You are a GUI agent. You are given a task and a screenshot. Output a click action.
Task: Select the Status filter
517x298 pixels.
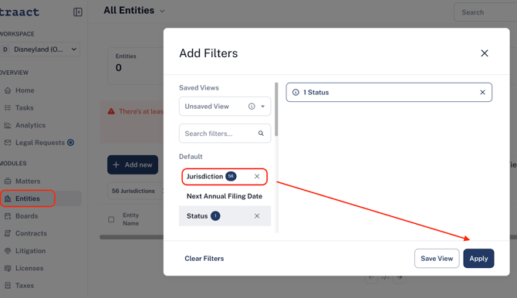tap(225, 216)
